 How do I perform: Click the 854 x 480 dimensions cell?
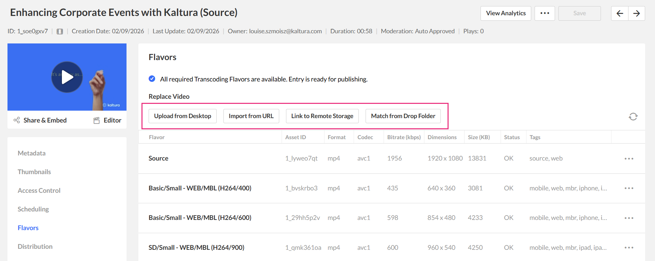pos(441,218)
